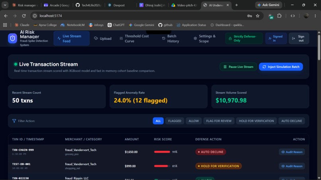The width and height of the screenshot is (321, 180).
Task: Click the extension icon with 20 badge
Action: click(271, 16)
